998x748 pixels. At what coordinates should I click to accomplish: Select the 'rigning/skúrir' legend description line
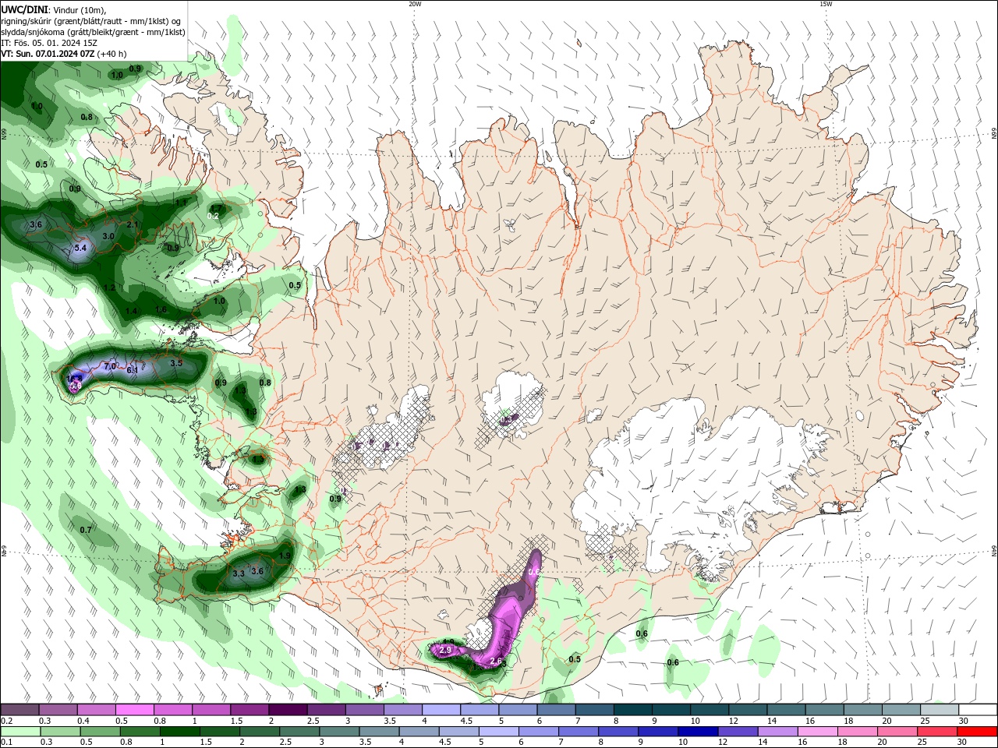92,21
